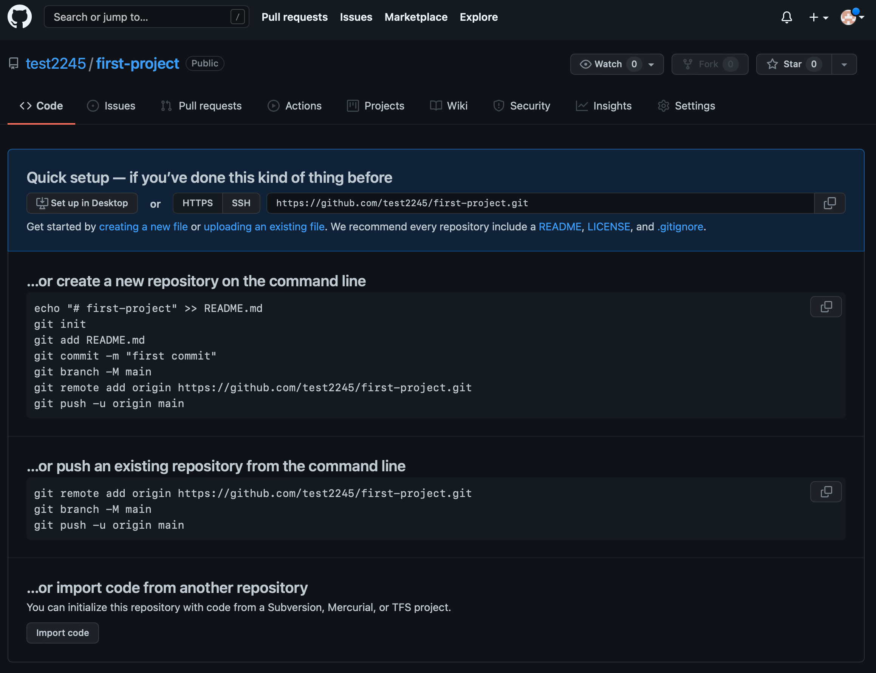Open the GitHub home logo
This screenshot has height=673, width=876.
click(x=19, y=17)
